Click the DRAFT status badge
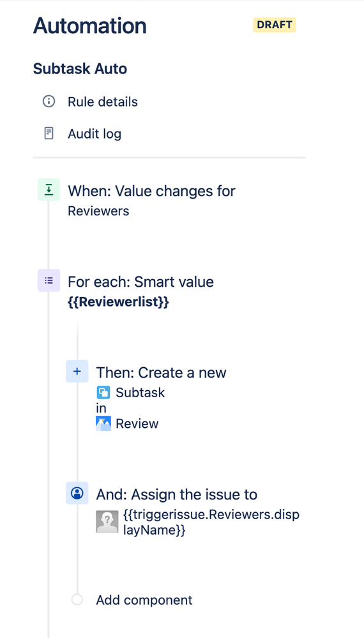The height and width of the screenshot is (638, 364). tap(275, 25)
